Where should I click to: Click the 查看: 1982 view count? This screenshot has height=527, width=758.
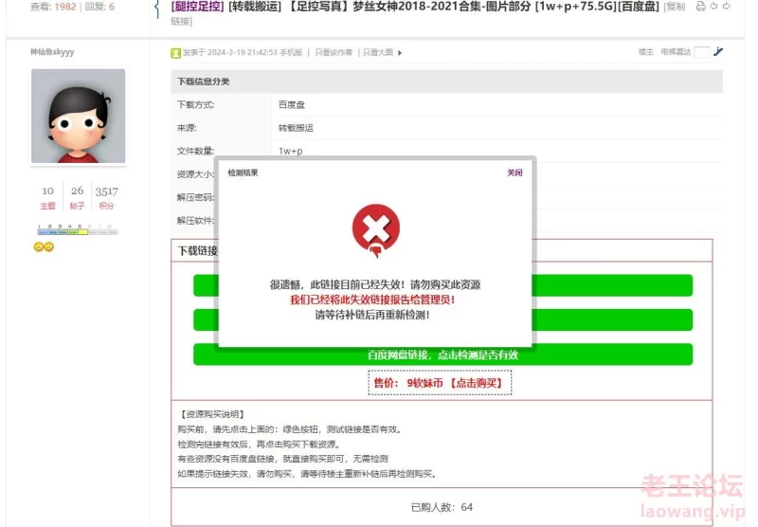(x=53, y=7)
